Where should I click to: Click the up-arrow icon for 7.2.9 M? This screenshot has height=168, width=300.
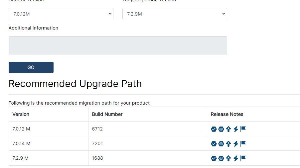coord(228,158)
